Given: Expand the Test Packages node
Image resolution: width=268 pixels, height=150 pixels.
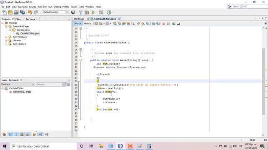Looking at the screenshot, I should 6,37.
